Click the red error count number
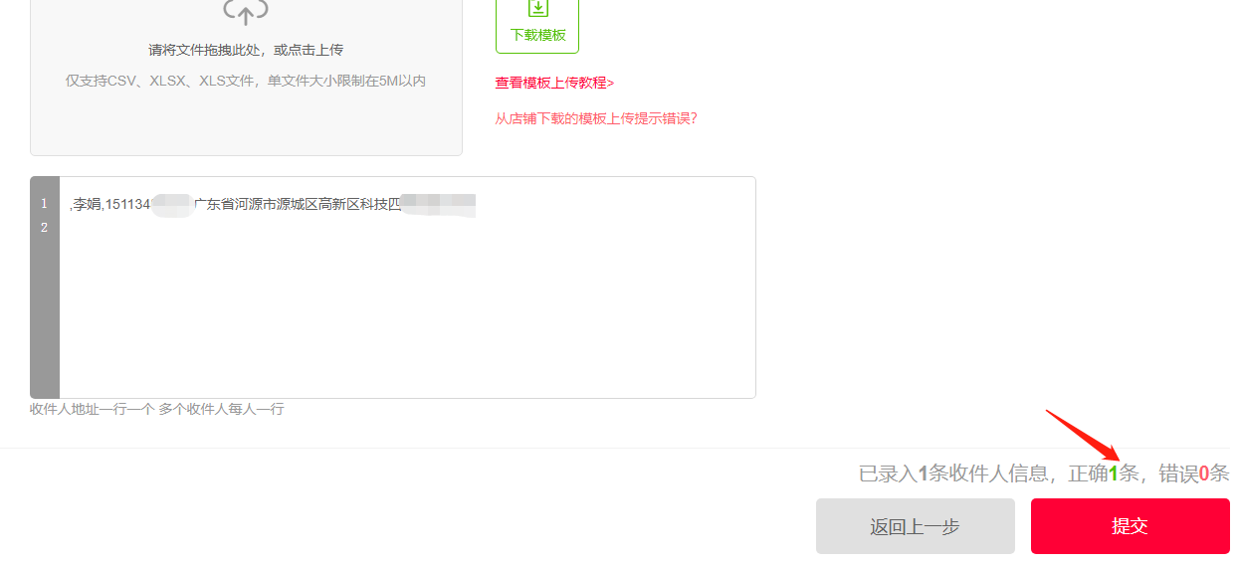This screenshot has width=1241, height=567. (x=1204, y=473)
